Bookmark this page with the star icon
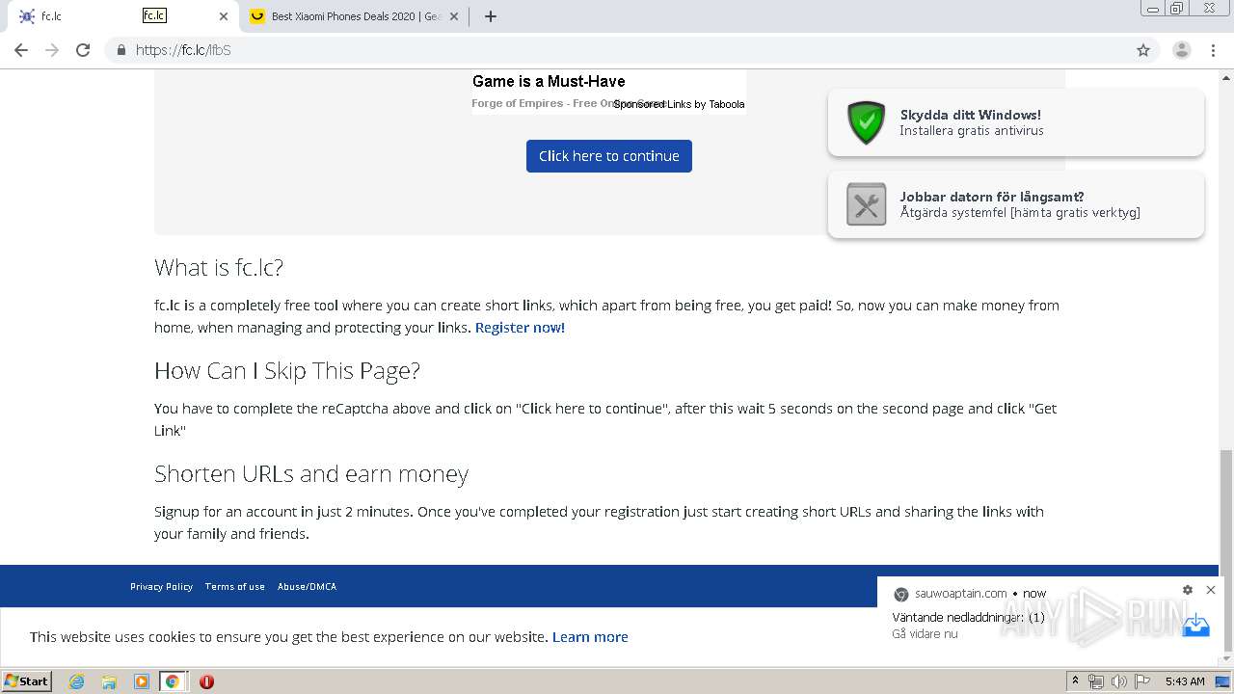 [1143, 50]
